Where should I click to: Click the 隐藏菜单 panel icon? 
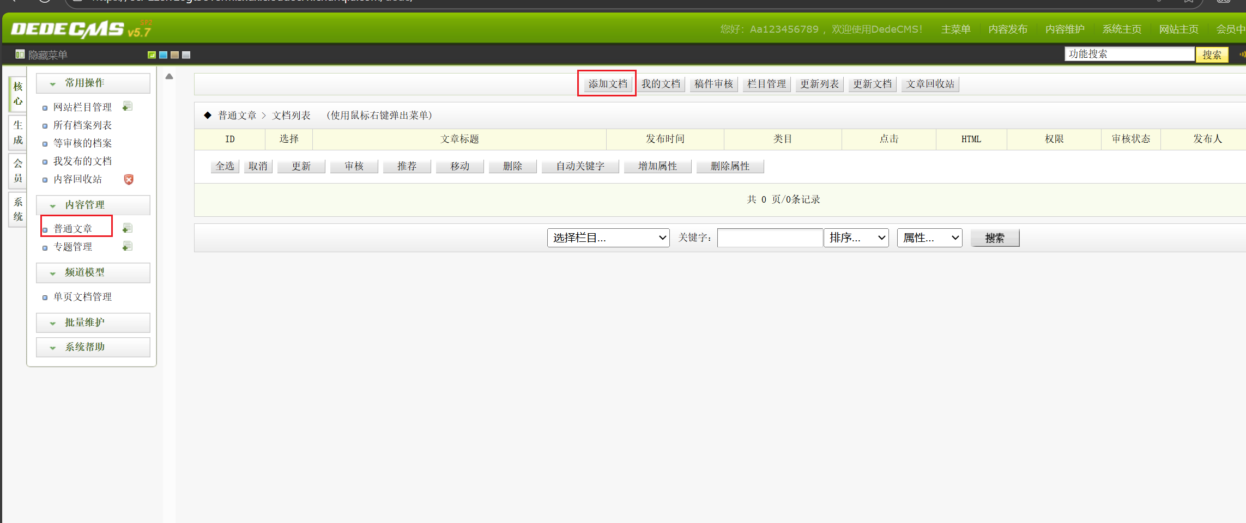pyautogui.click(x=20, y=54)
